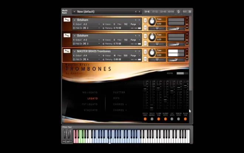Click the Tune knob of MASTER BRASS Trombones

coord(152,53)
